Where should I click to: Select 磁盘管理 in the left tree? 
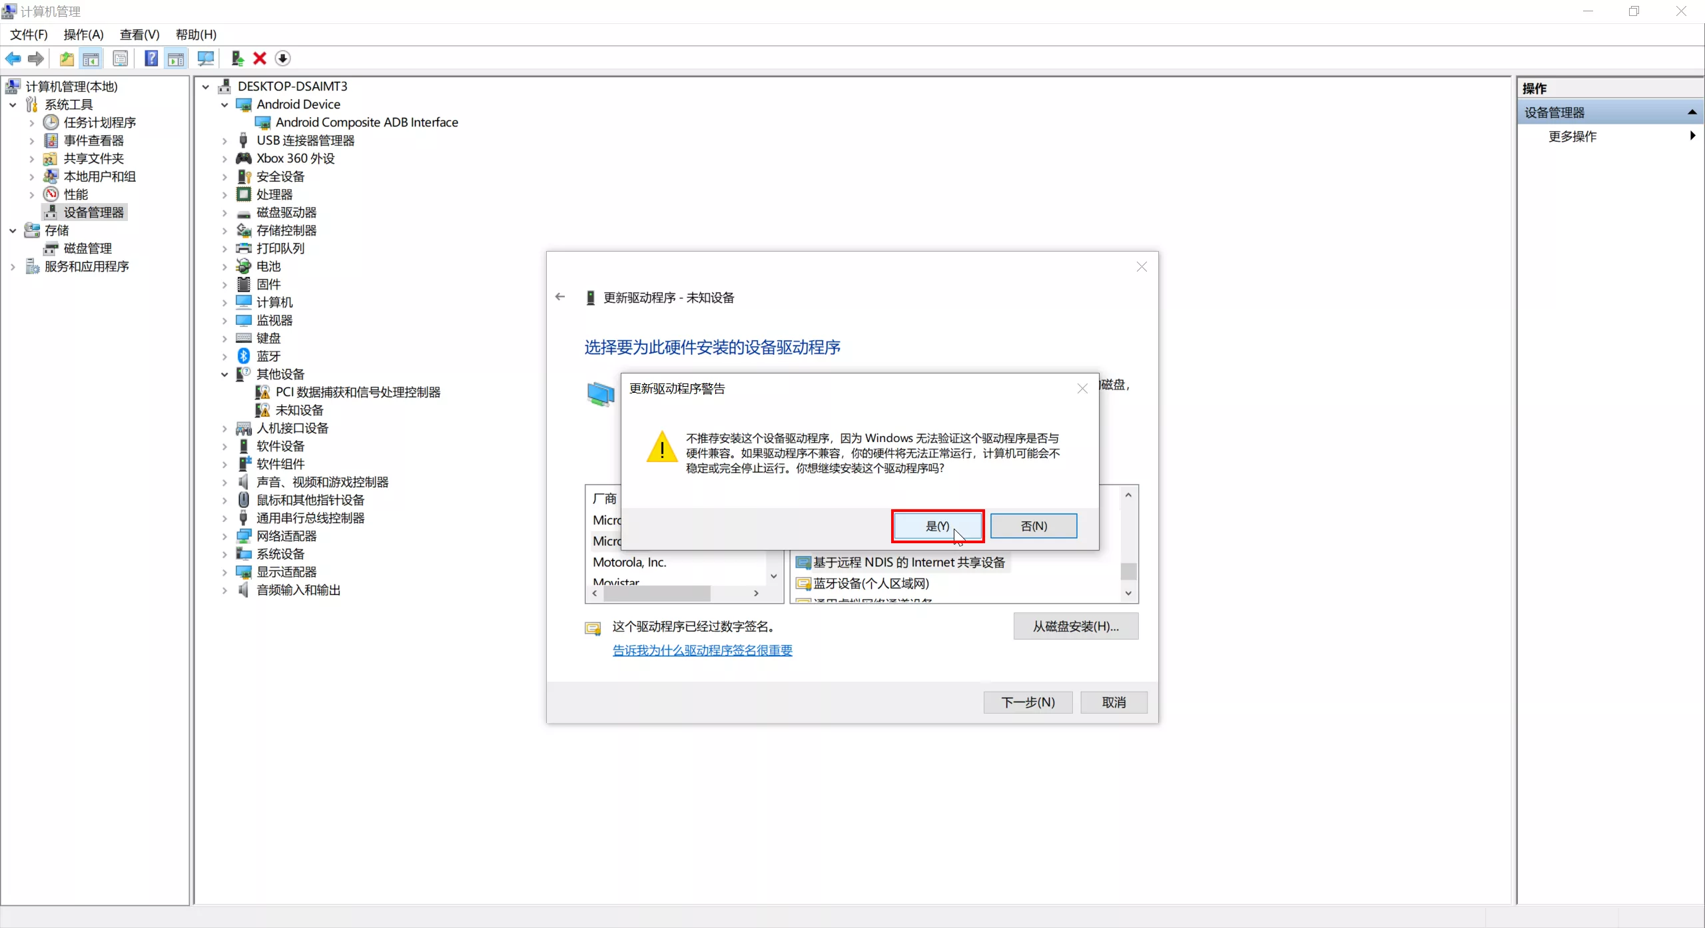(87, 248)
